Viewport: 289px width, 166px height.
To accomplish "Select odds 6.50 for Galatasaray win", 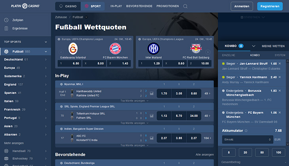I will 70,64.
